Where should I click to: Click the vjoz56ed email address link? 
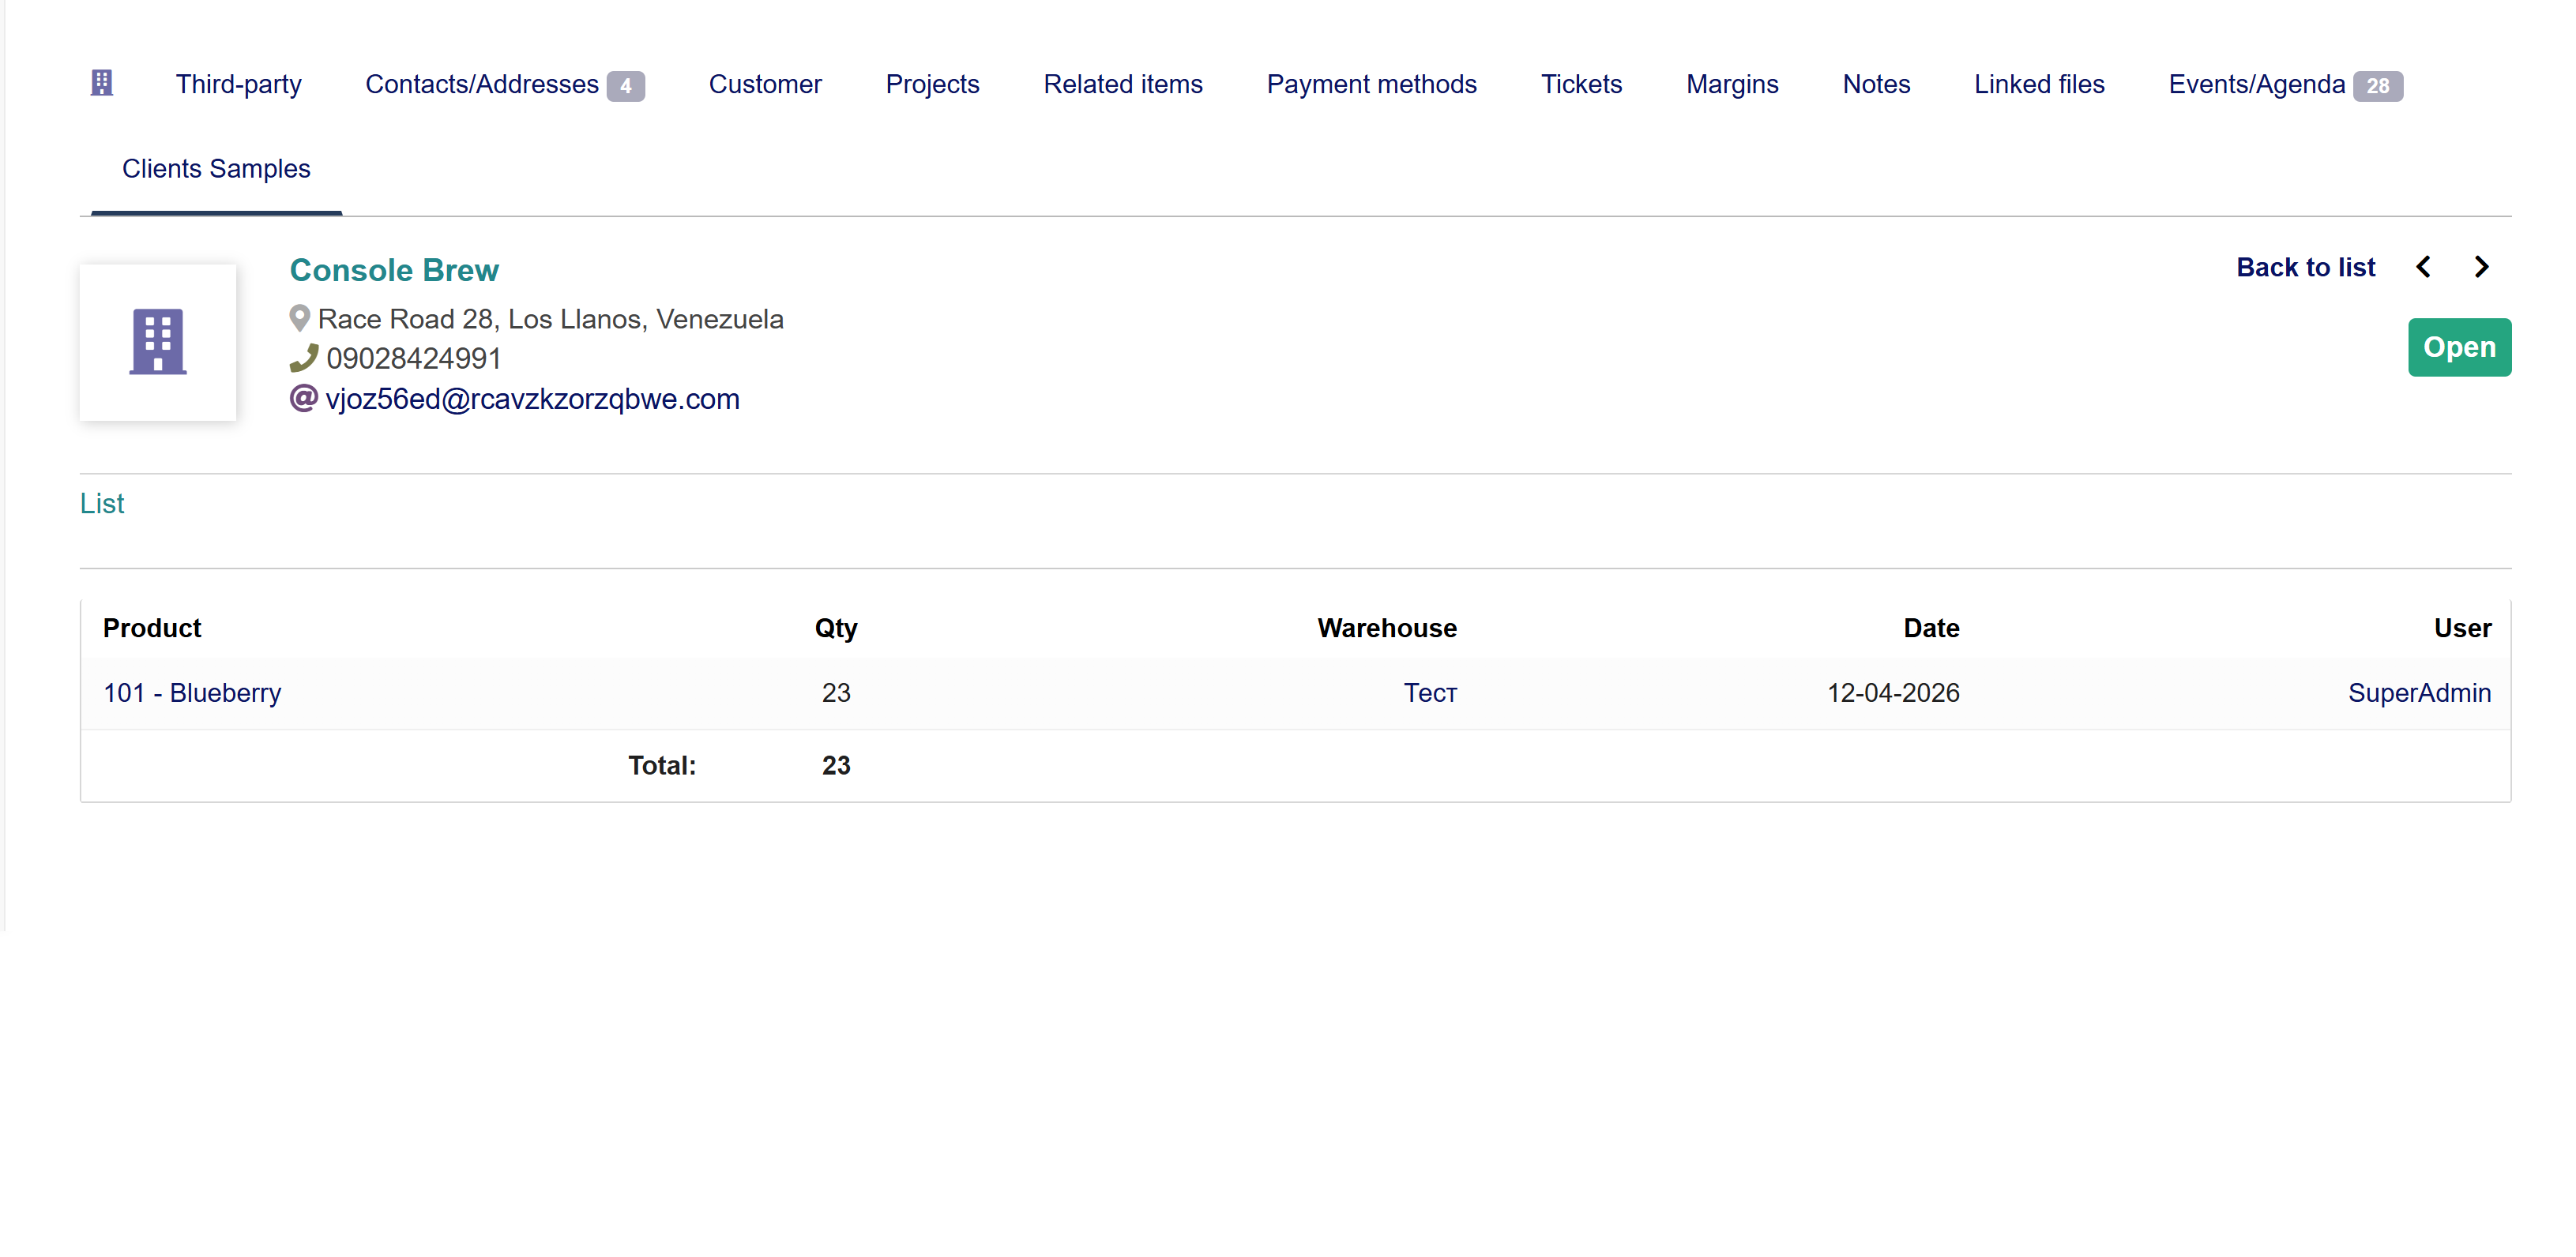532,399
